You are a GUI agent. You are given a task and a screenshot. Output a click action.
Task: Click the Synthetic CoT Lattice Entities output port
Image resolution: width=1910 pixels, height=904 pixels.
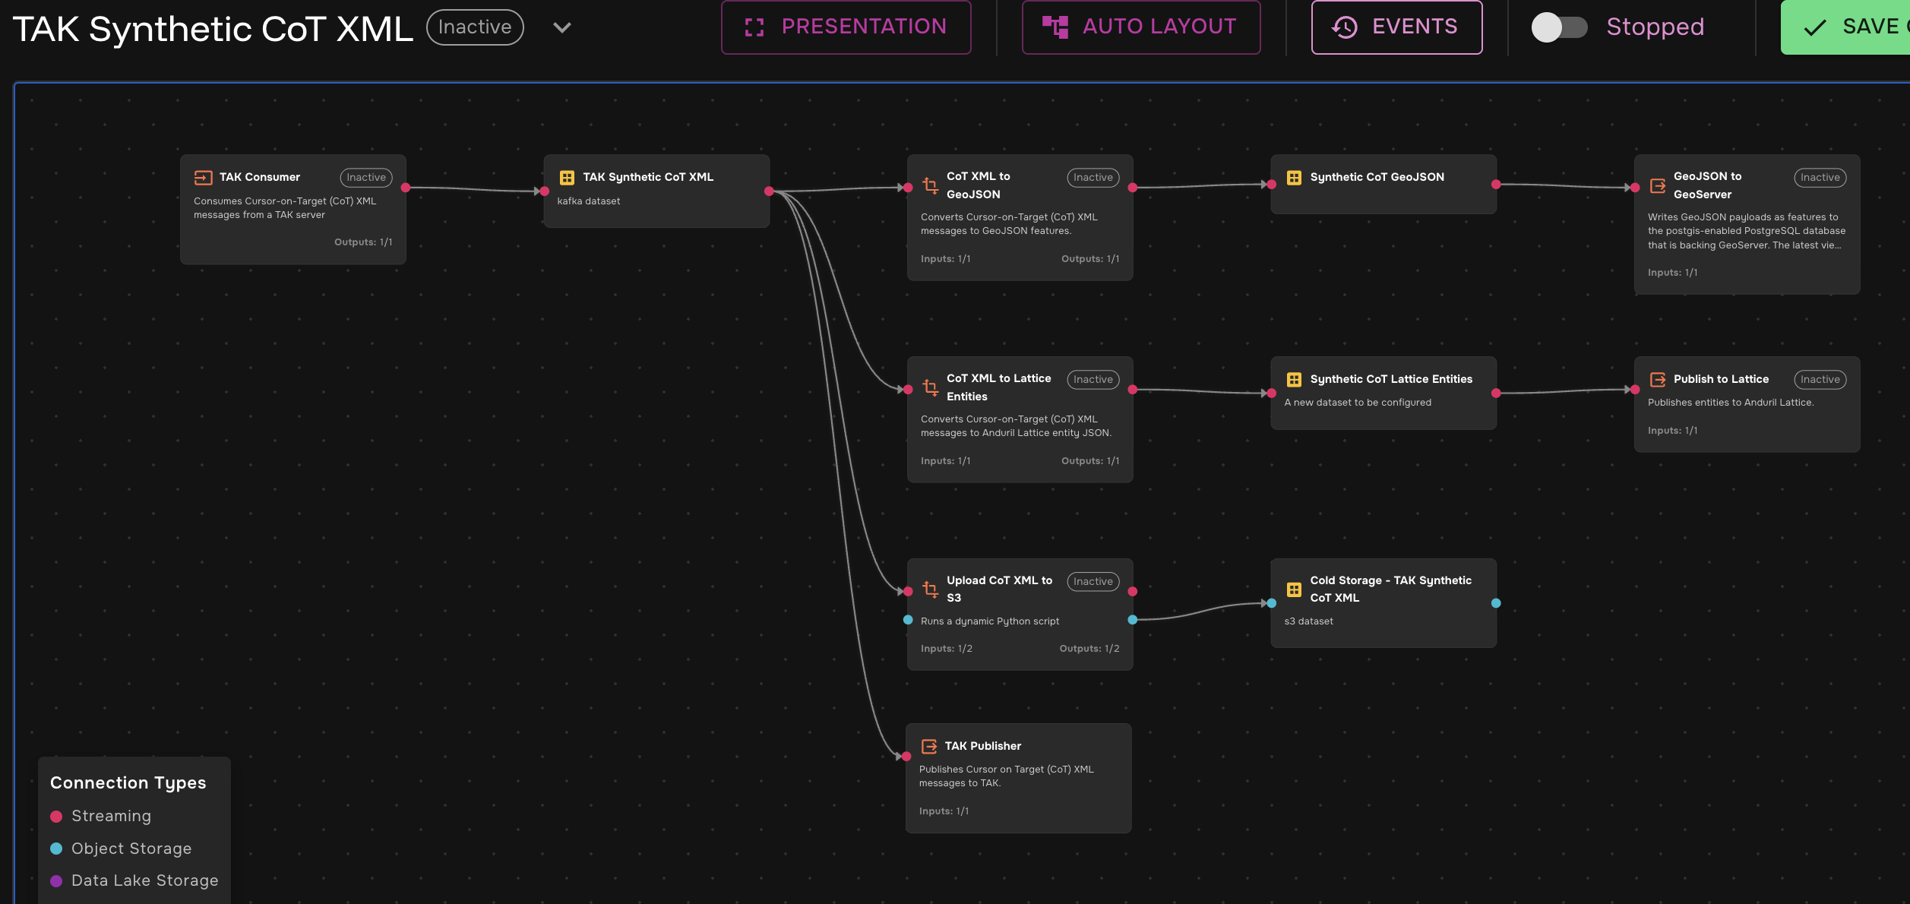tap(1496, 394)
